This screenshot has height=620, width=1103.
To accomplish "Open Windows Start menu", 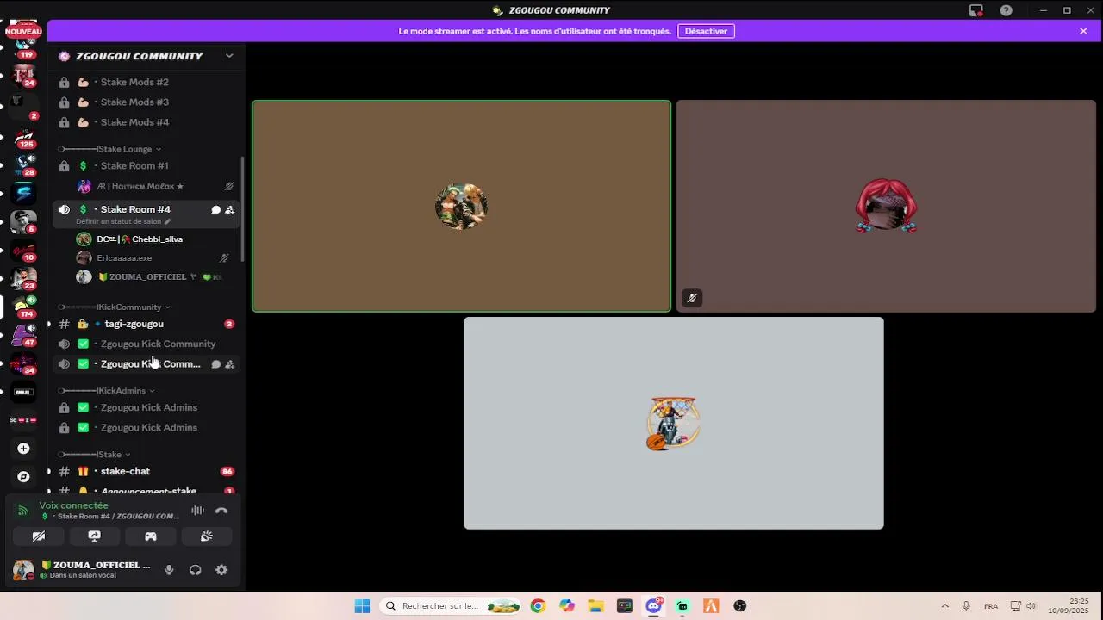I will [x=362, y=606].
